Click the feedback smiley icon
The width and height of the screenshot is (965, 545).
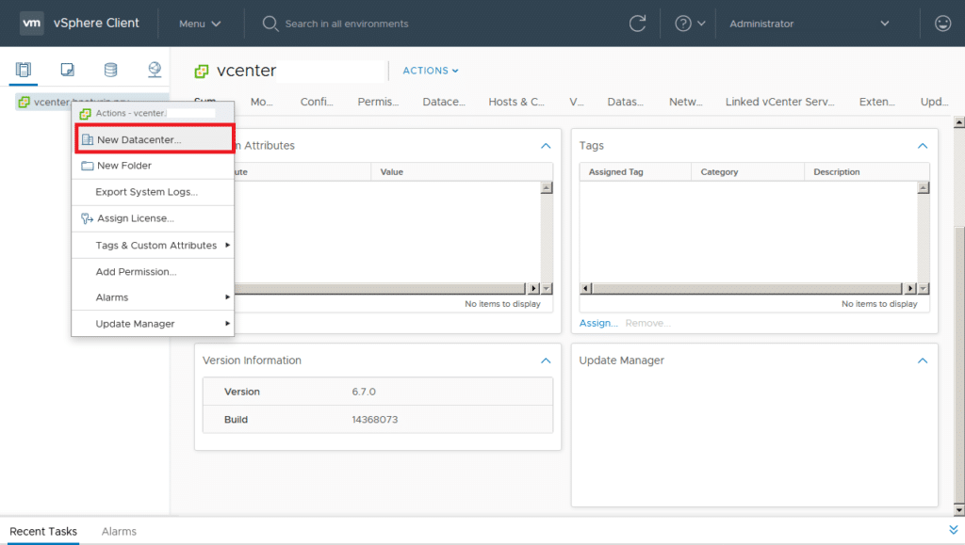click(942, 24)
